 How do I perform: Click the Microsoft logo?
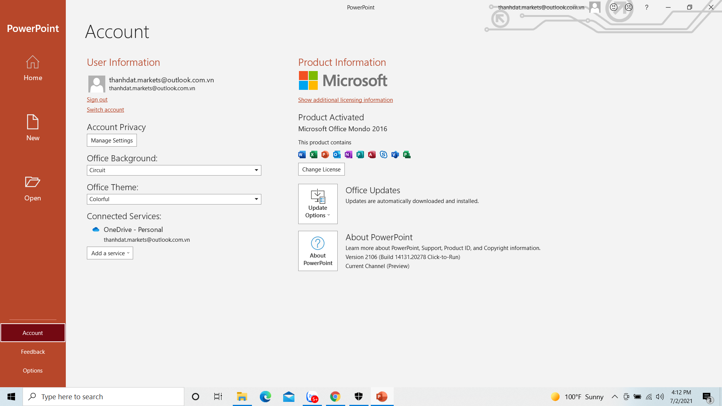343,80
